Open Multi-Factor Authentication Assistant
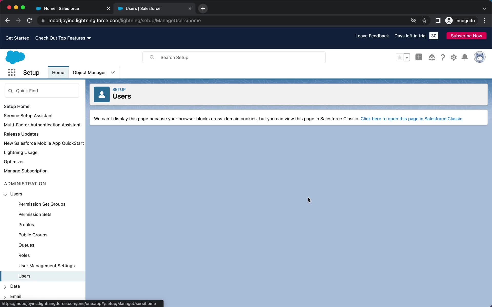 [x=42, y=125]
